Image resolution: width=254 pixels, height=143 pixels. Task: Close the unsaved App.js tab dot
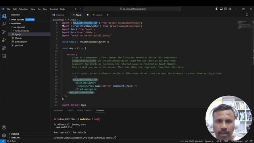pyautogui.click(x=88, y=15)
